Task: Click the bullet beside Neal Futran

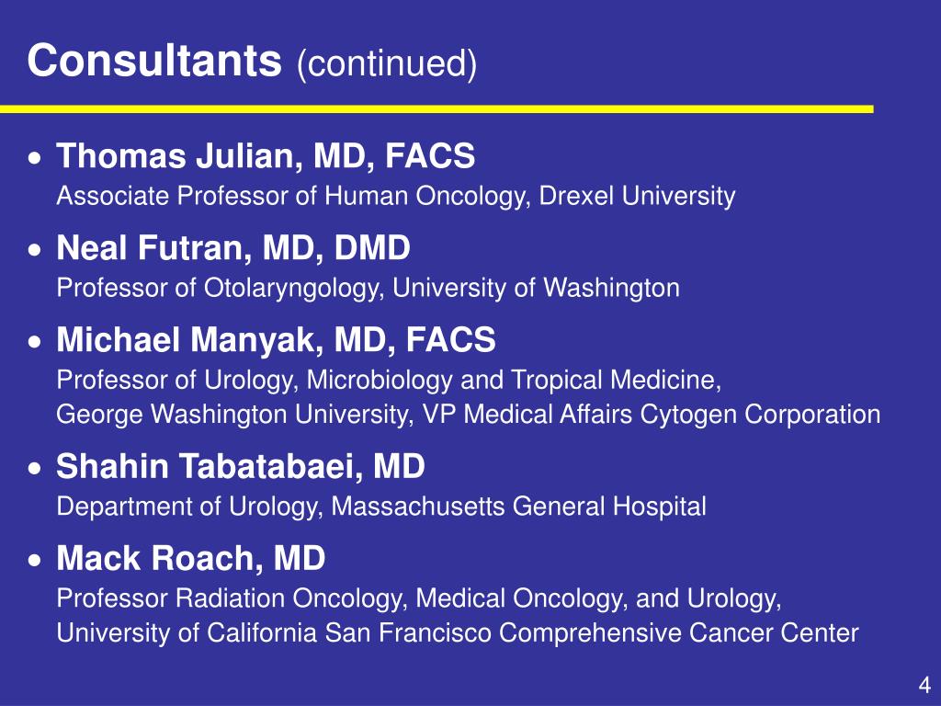Action: [x=36, y=250]
